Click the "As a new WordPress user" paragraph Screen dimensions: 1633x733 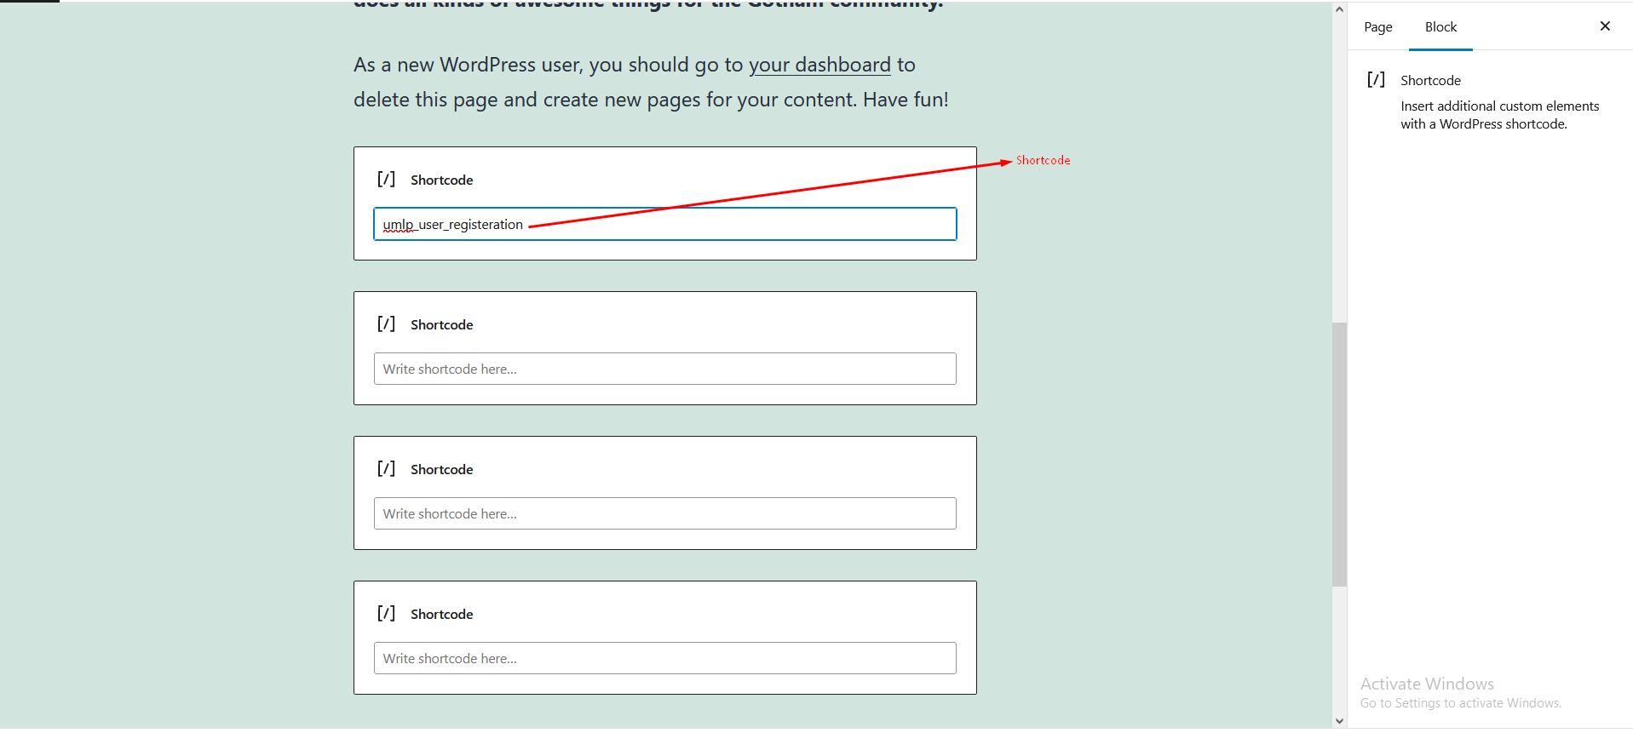coord(545,83)
